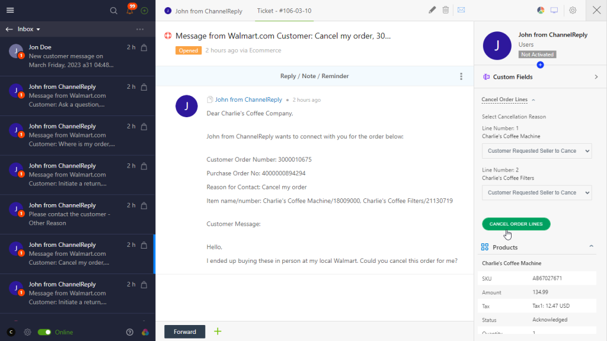This screenshot has height=341, width=607.
Task: Open the reply bar vertical dots menu
Action: [461, 76]
